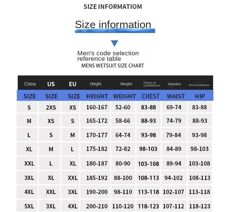Click the 79-84 waist cell
This screenshot has height=212, width=229.
[174, 135]
